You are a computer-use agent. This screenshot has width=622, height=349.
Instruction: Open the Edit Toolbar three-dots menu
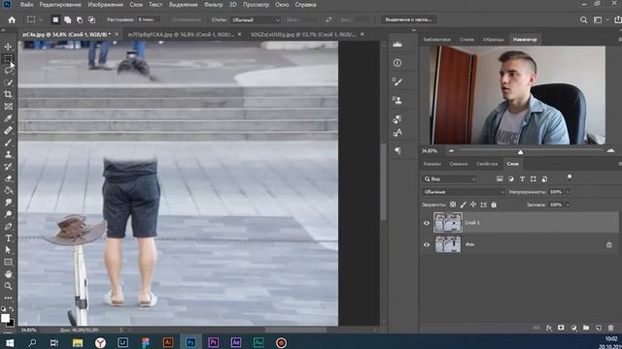click(8, 298)
